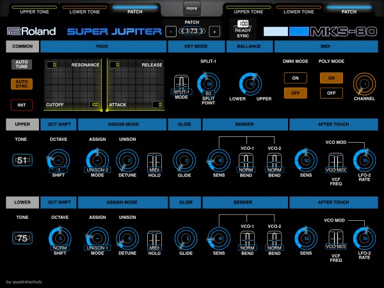Adjust the upper BENDER SENS knob

pos(219,161)
